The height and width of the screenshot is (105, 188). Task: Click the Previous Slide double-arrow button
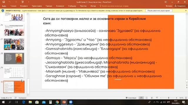point(187,85)
